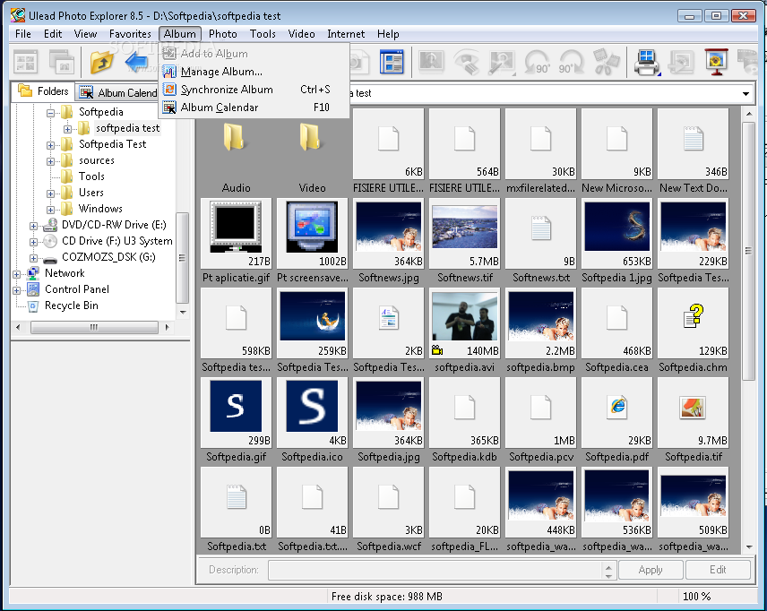Open the address path dropdown arrow
767x611 pixels.
(745, 93)
